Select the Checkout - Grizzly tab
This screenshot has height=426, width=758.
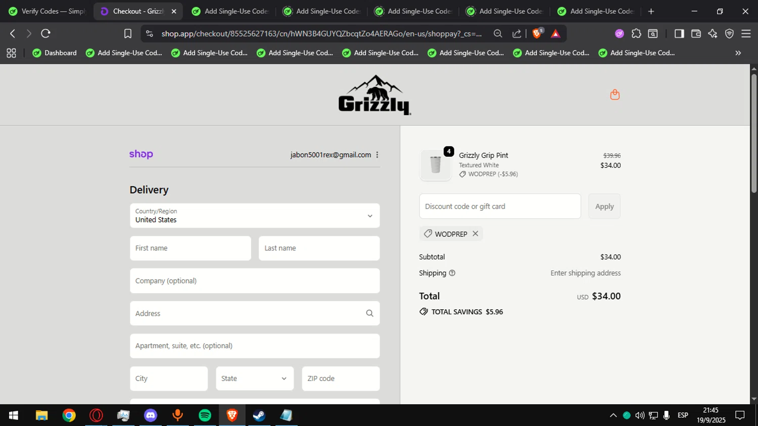[138, 11]
